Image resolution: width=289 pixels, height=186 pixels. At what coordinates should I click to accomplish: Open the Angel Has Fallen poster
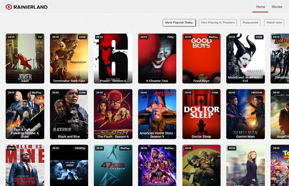[x=280, y=114]
